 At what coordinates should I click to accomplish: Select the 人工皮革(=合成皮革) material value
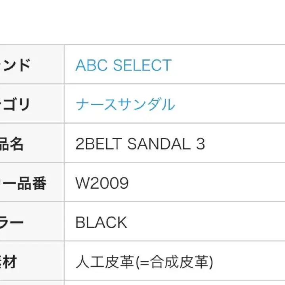144,262
